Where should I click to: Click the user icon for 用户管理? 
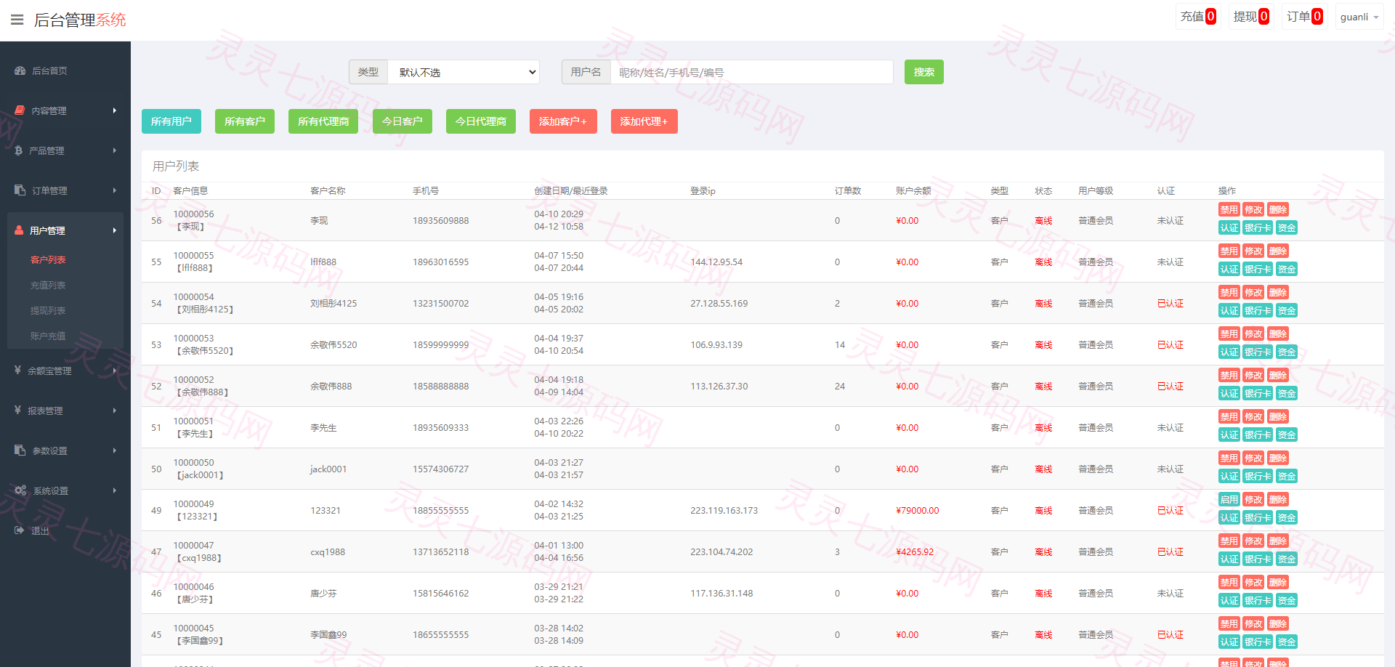pyautogui.click(x=19, y=230)
